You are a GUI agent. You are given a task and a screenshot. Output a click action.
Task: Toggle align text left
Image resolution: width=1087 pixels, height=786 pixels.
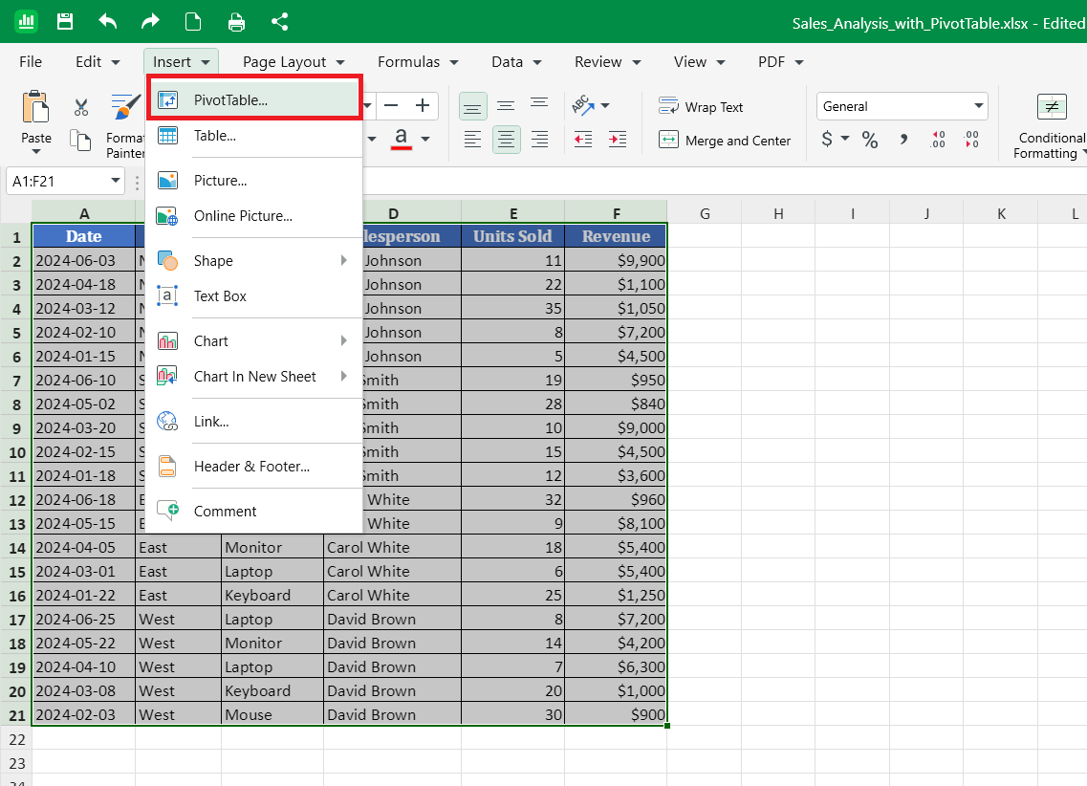(x=473, y=140)
